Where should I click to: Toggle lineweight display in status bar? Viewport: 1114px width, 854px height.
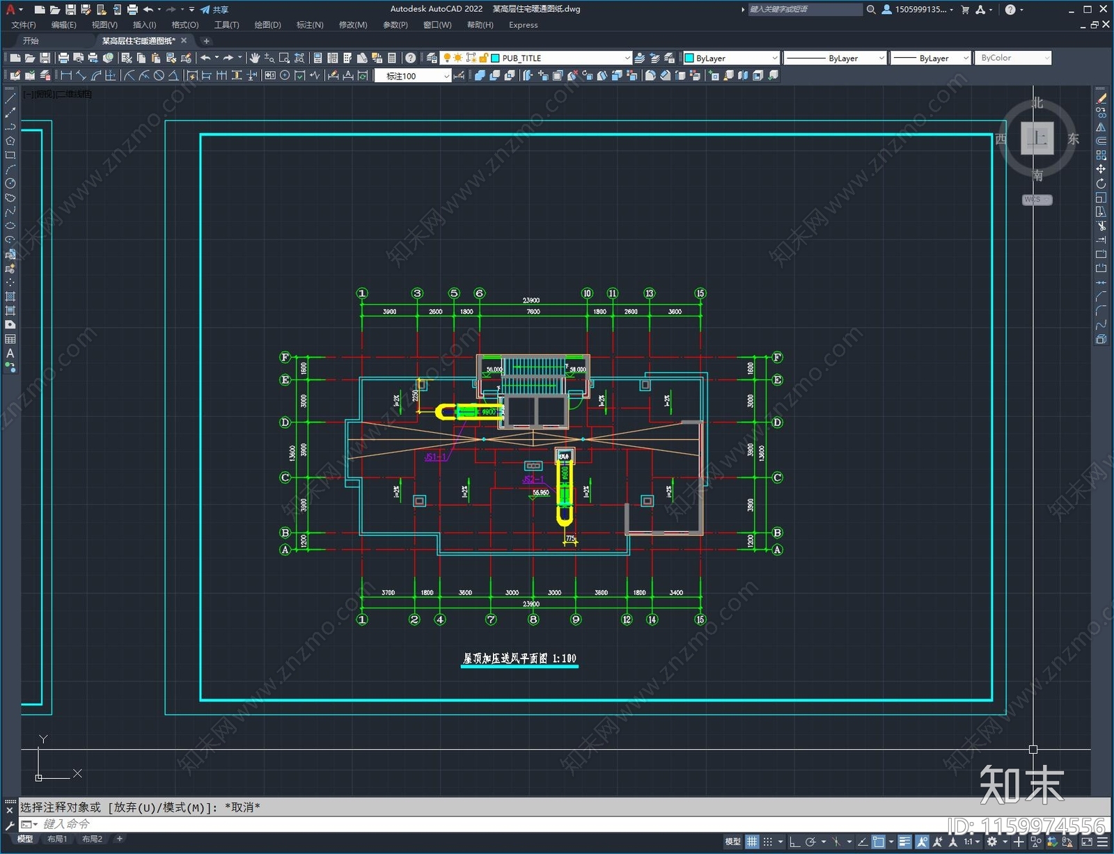click(x=904, y=841)
